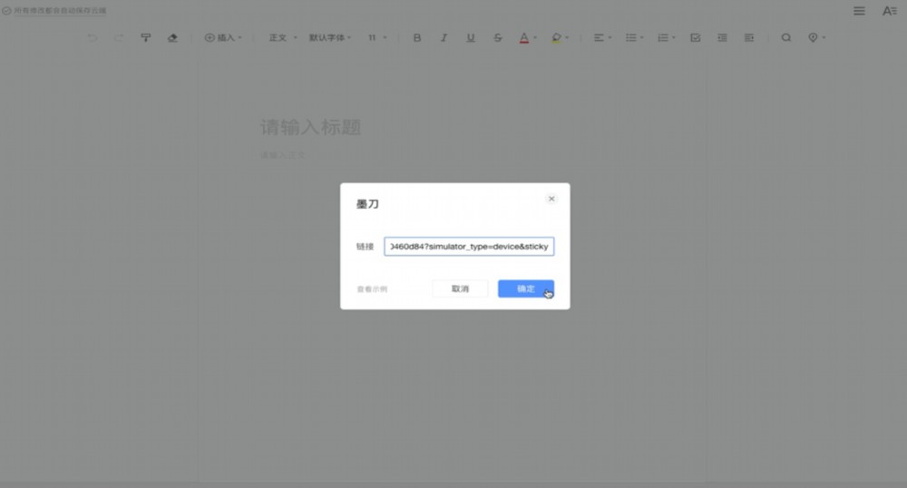Open the font size 11 dropdown
The width and height of the screenshot is (907, 488).
377,37
